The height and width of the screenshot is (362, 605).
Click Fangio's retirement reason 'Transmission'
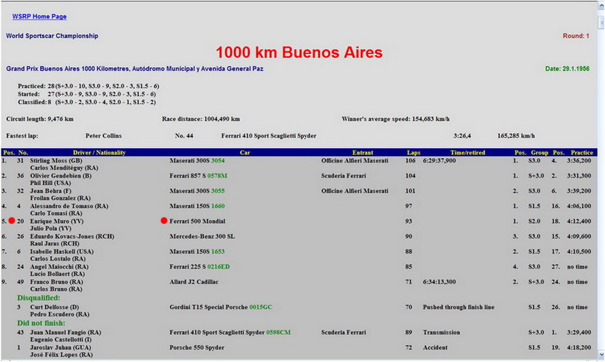click(442, 332)
